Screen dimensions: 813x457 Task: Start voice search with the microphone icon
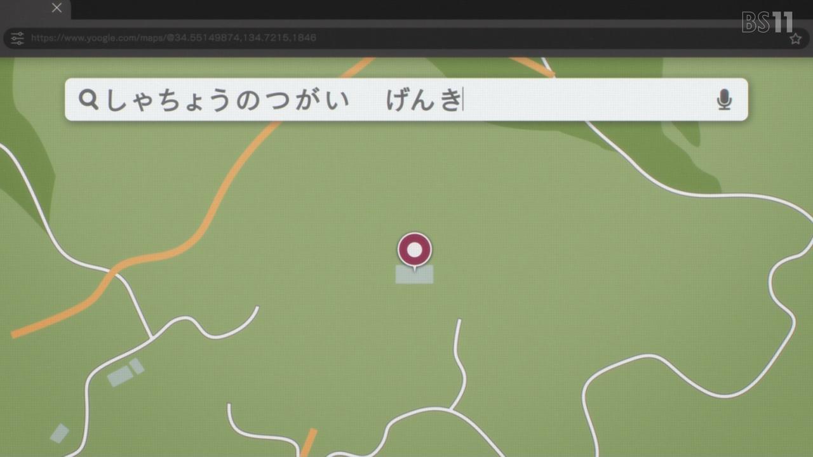pos(724,100)
